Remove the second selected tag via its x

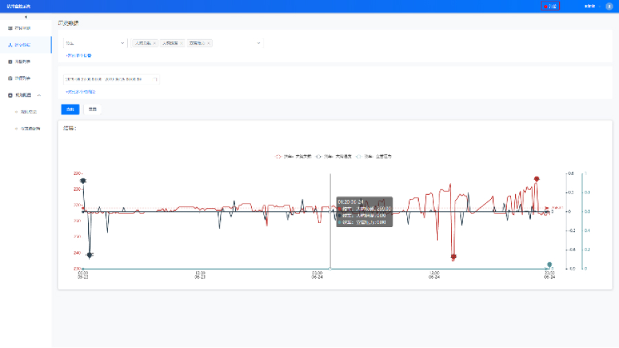coord(181,43)
